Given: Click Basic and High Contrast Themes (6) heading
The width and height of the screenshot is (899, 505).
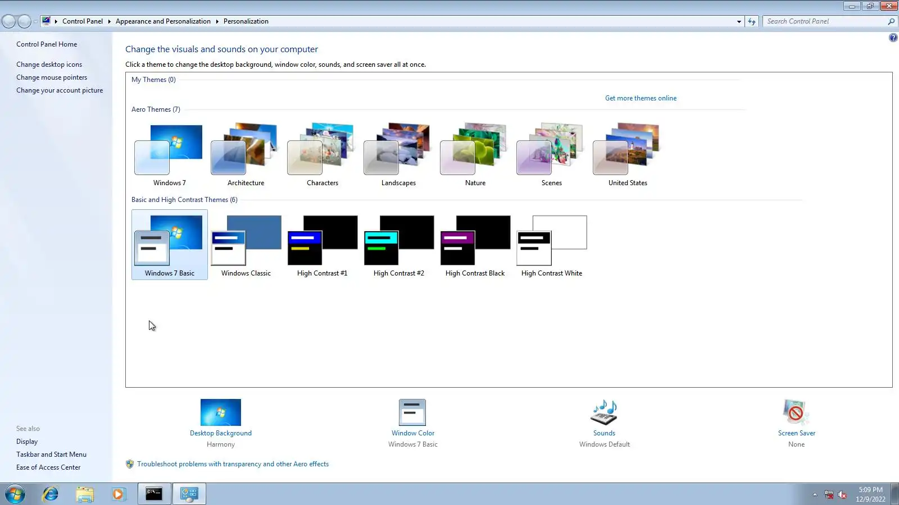Looking at the screenshot, I should (x=184, y=200).
